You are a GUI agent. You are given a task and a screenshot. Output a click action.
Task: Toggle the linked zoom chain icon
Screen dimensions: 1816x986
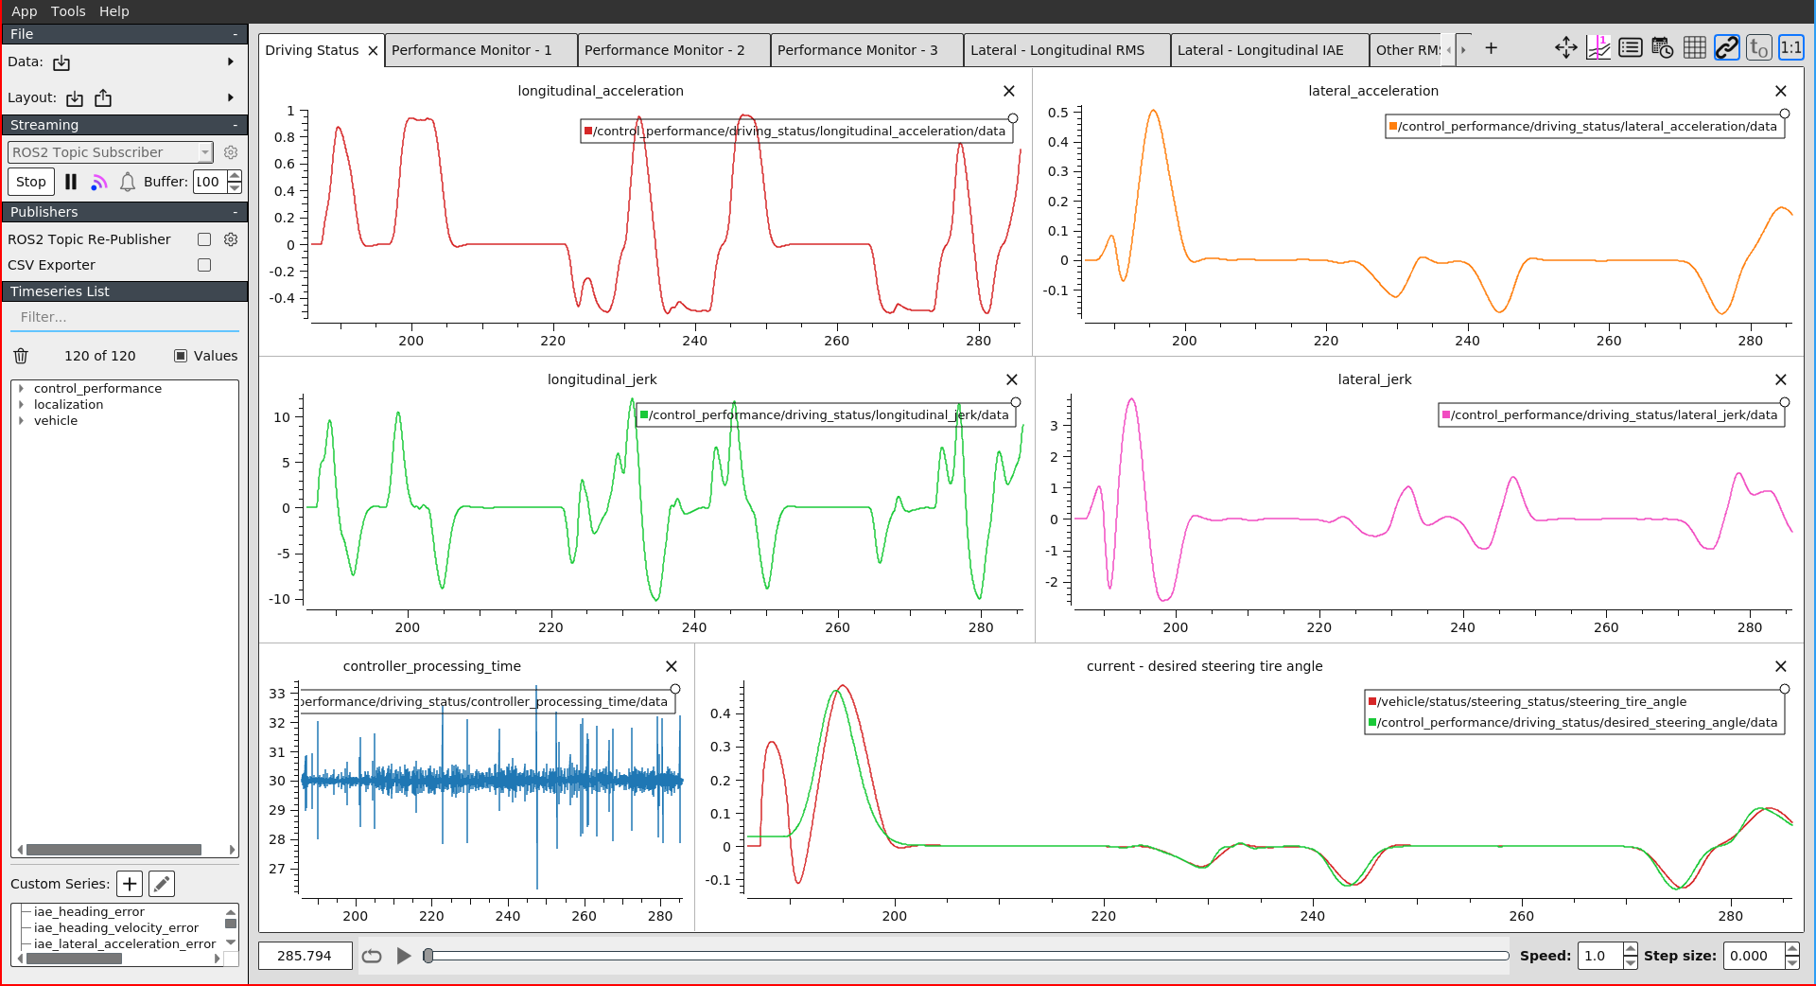pyautogui.click(x=1727, y=47)
